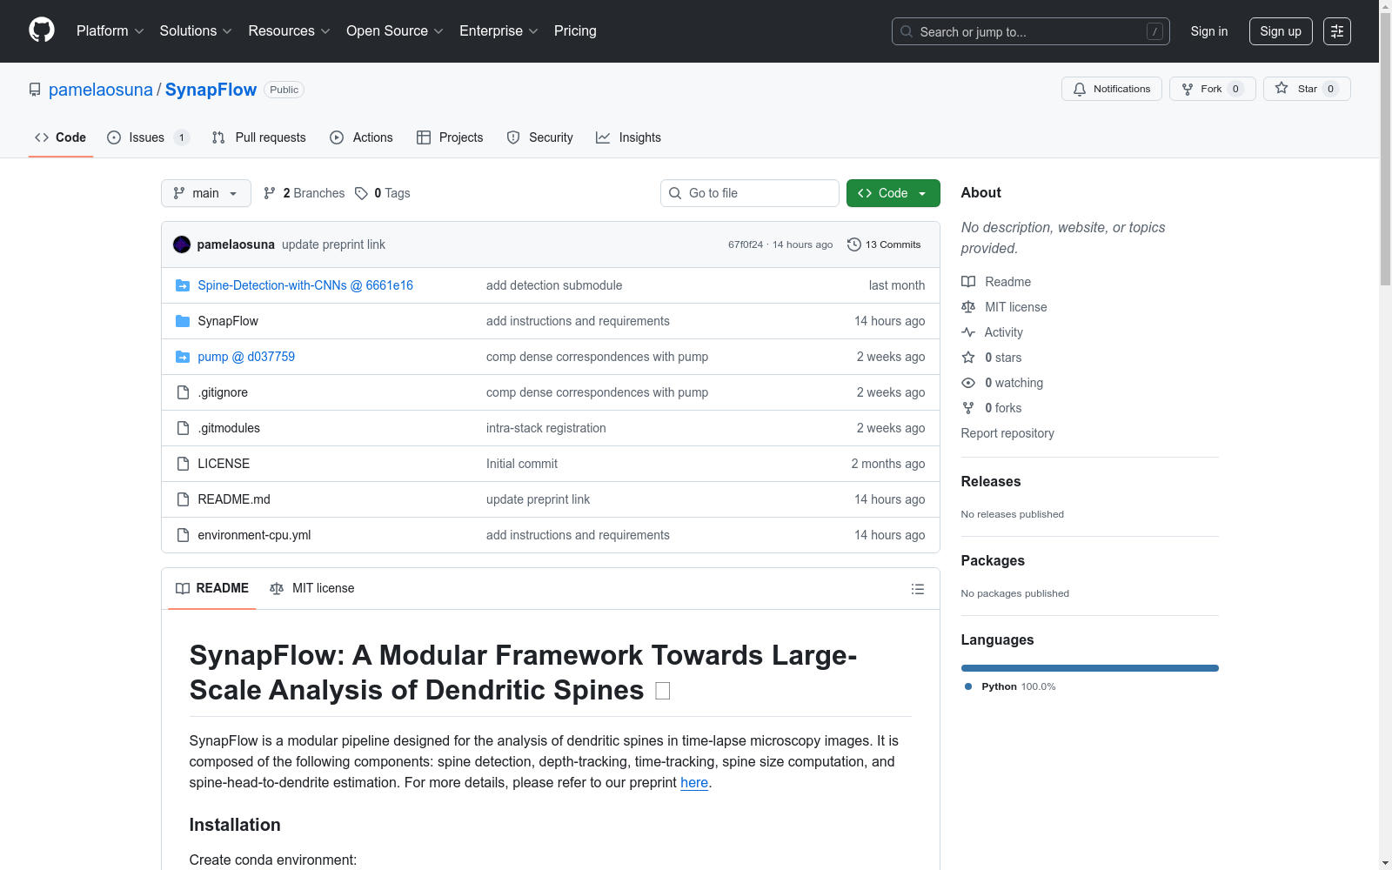1392x870 pixels.
Task: Open the 'intra-stack registration' commit message
Action: pyautogui.click(x=546, y=428)
